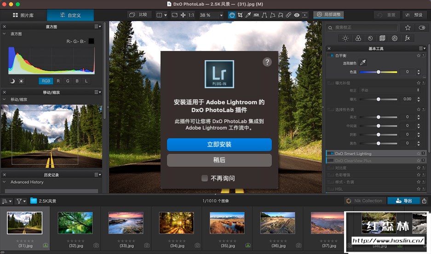Open the Geometry corrections cube icon
431x254 pixels.
coord(382,38)
